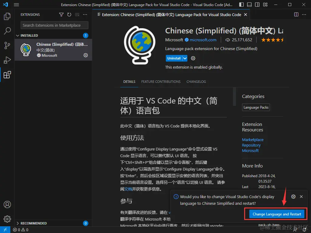This screenshot has width=311, height=233.
Task: Click the installed count badge 1
Action: 85,35
